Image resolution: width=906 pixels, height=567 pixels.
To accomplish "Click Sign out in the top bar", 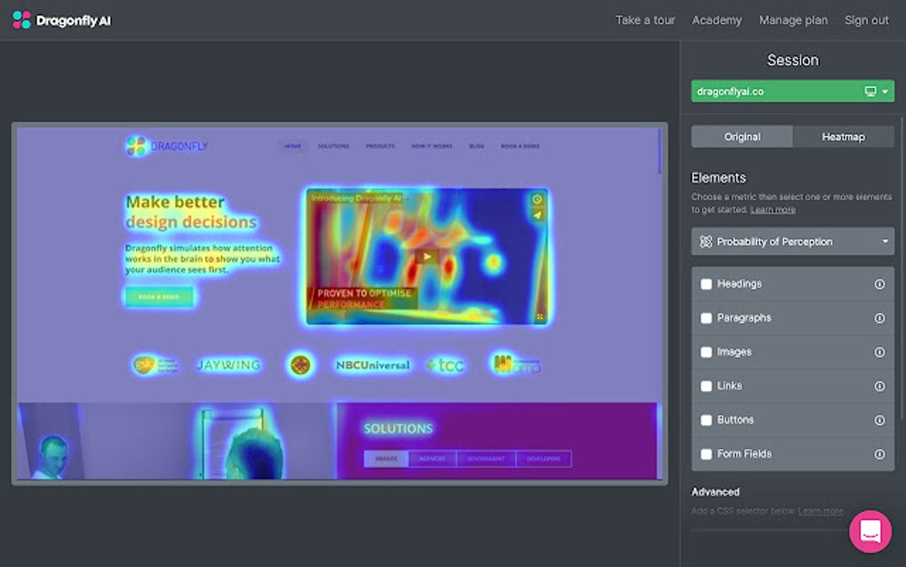I will coord(866,20).
